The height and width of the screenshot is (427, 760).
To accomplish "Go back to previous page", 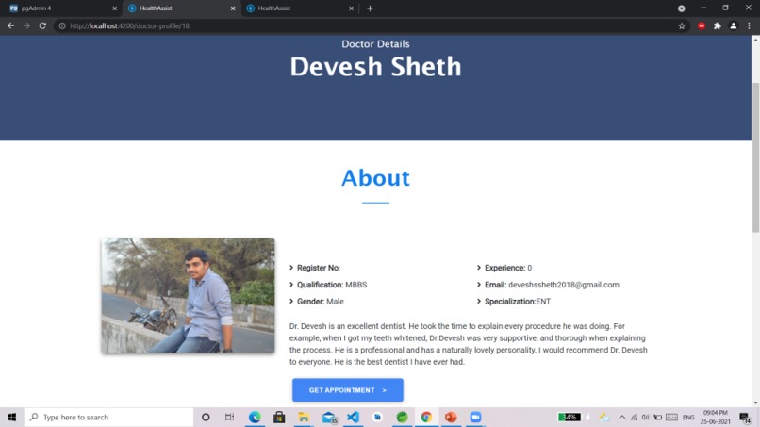I will coord(10,25).
